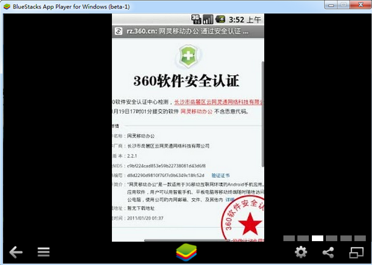This screenshot has height=265, width=372.
Task: Click the red company name link 长沙市岳麓区云网灵通
Action: [x=219, y=102]
